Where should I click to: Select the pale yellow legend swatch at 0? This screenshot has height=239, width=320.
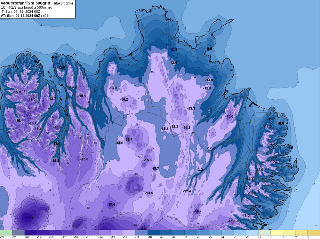277,233
